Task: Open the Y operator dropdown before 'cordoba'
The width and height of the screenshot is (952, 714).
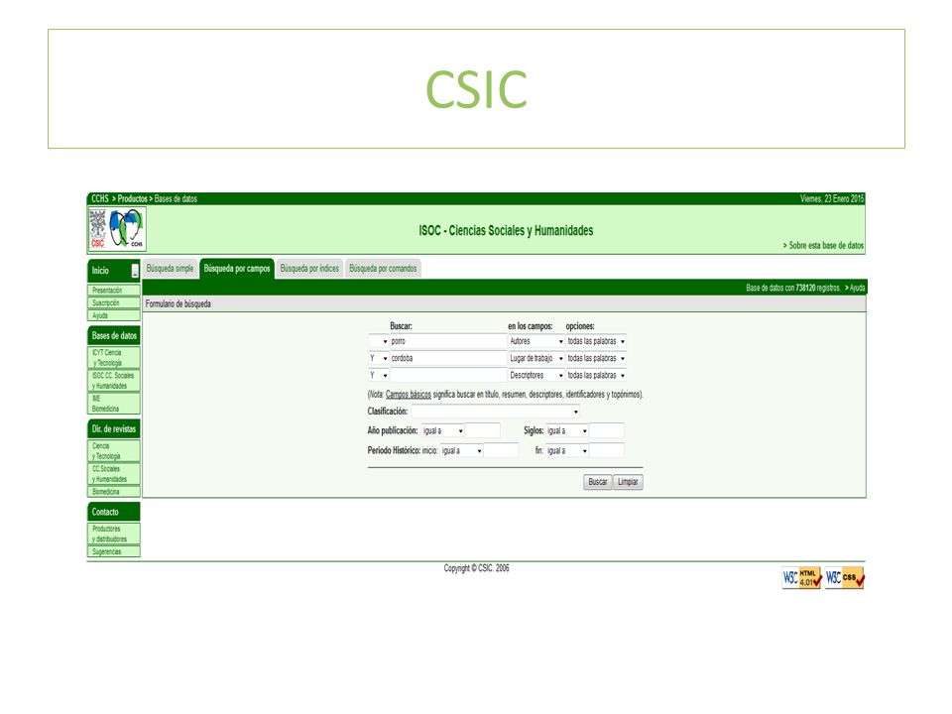Action: tap(378, 359)
